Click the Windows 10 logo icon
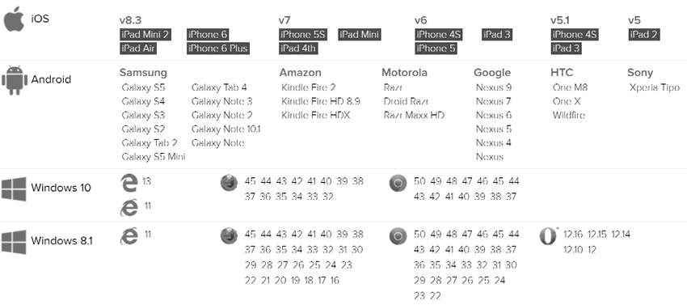The height and width of the screenshot is (305, 687). pyautogui.click(x=14, y=189)
